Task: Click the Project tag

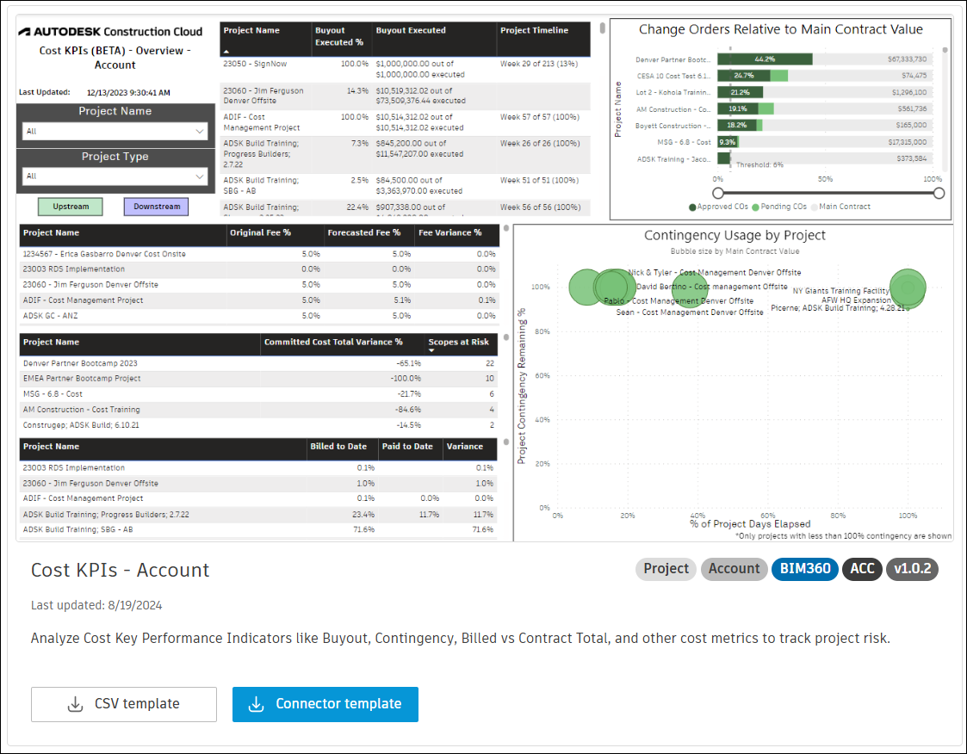Action: tap(666, 569)
